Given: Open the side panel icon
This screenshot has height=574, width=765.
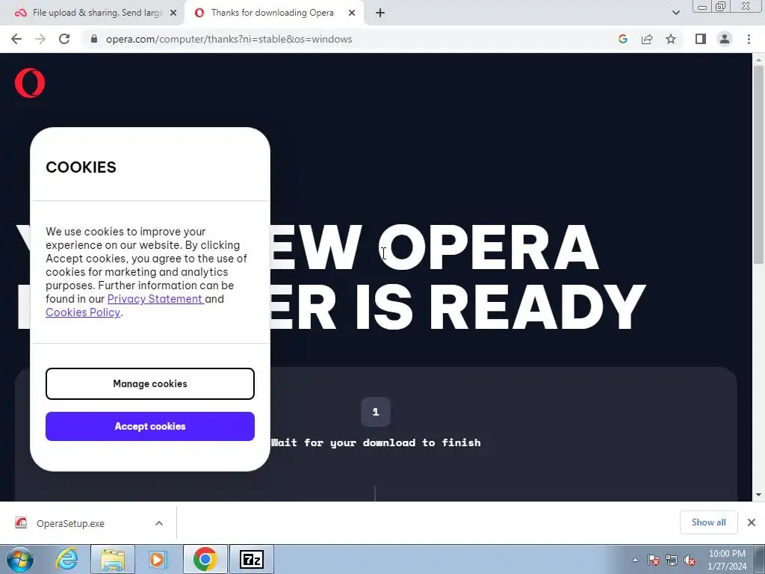Looking at the screenshot, I should (701, 39).
